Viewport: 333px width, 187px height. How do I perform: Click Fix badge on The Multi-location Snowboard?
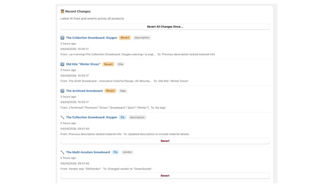(x=115, y=152)
